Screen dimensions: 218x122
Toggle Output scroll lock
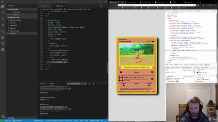(x=93, y=84)
